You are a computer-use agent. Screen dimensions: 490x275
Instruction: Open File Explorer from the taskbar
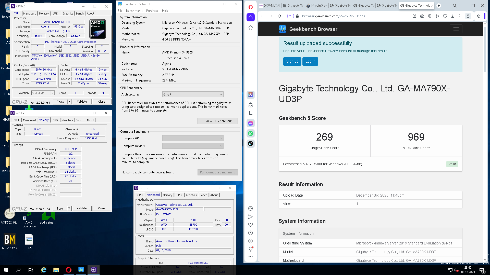pos(56,270)
